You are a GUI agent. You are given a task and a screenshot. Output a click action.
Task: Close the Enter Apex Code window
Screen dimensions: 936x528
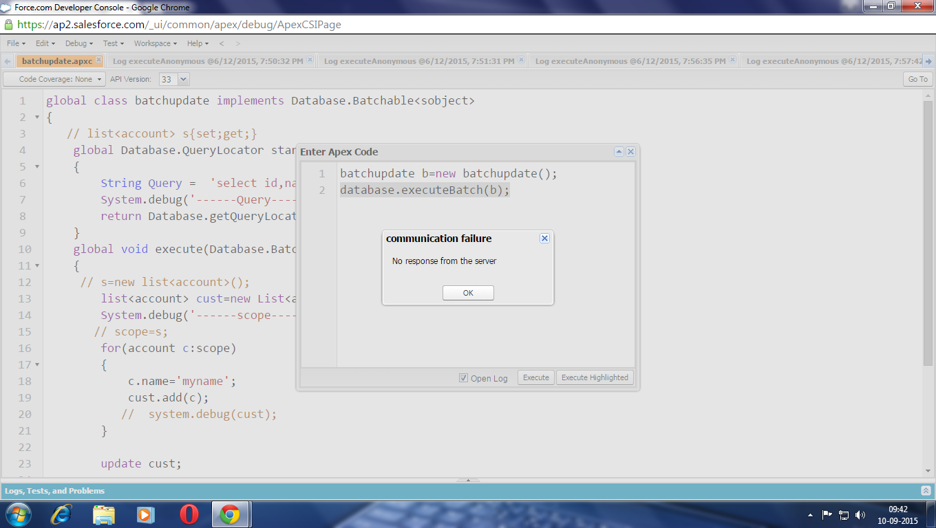coord(630,152)
